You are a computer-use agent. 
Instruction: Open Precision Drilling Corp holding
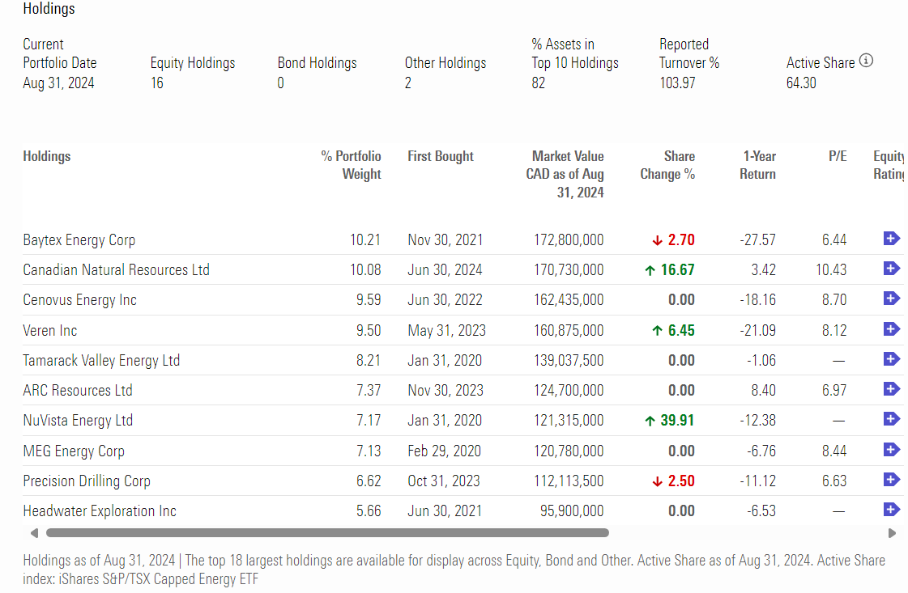pos(87,481)
